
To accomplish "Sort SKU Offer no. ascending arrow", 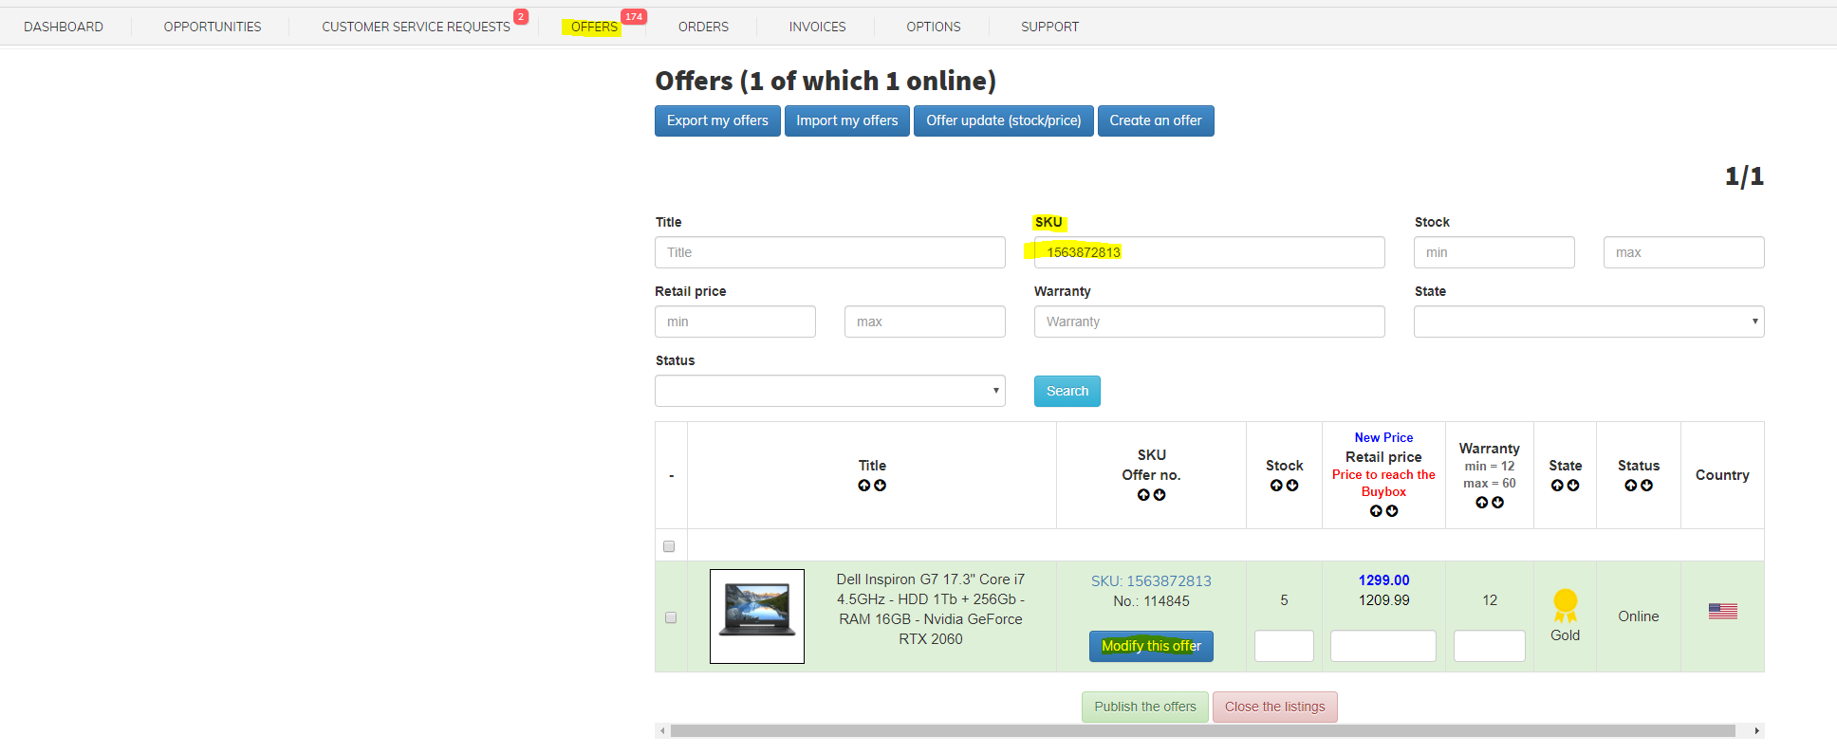I will [x=1143, y=495].
